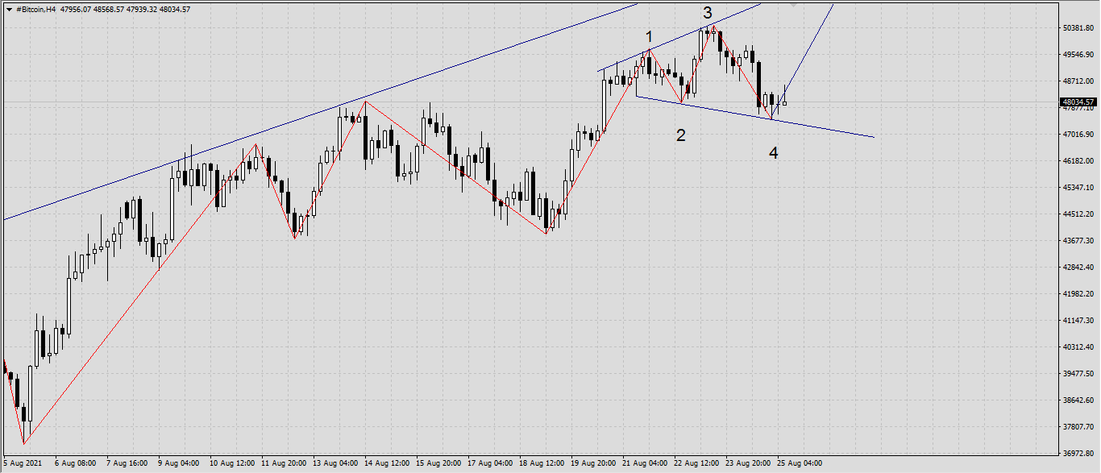Click the 14 Aug 12:00 time label

click(386, 463)
